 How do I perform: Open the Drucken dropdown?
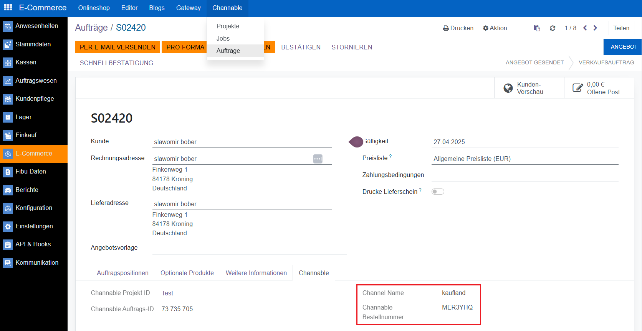click(x=458, y=28)
